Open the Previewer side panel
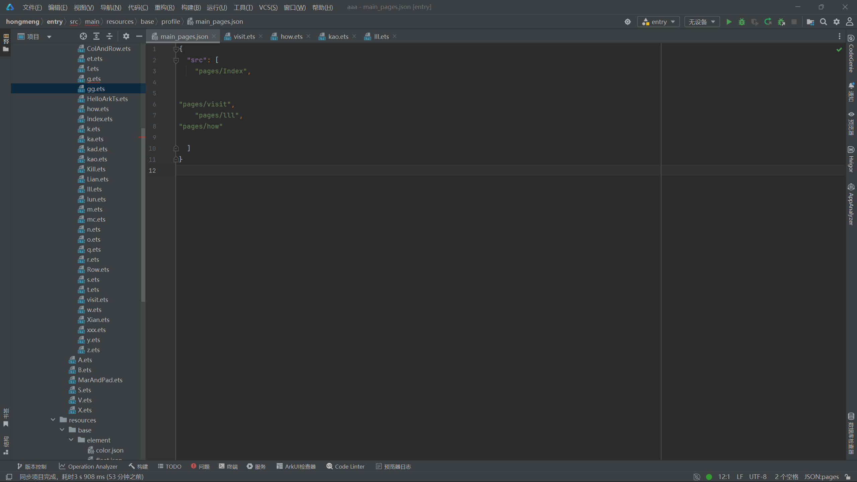 tap(851, 123)
